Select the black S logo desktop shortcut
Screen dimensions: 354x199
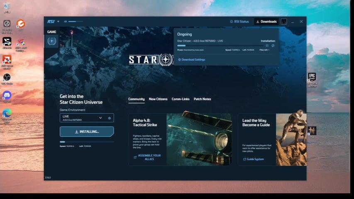pyautogui.click(x=7, y=43)
